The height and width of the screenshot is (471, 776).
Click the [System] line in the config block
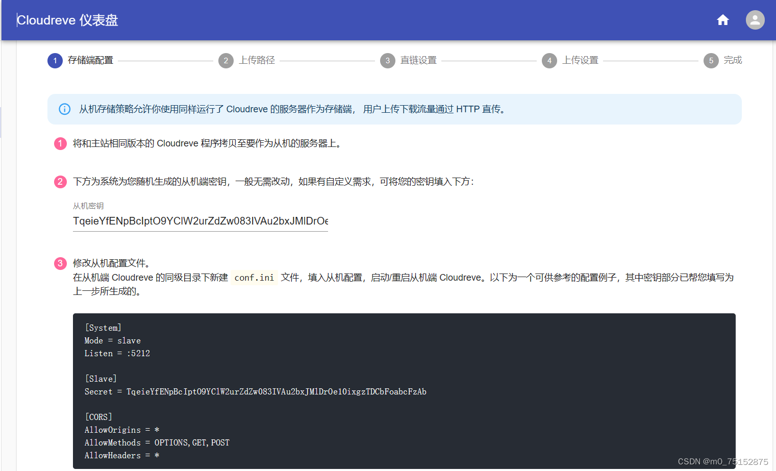point(103,328)
